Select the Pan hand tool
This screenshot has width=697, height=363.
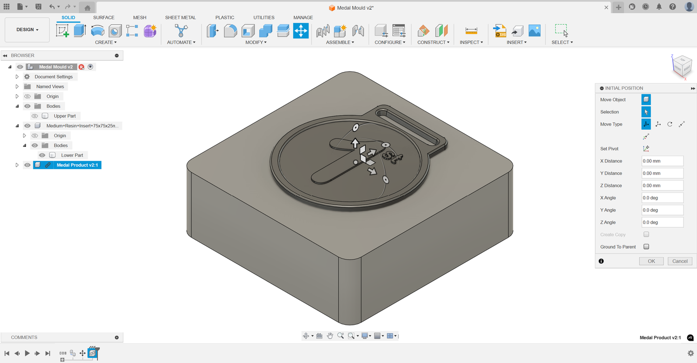point(330,336)
